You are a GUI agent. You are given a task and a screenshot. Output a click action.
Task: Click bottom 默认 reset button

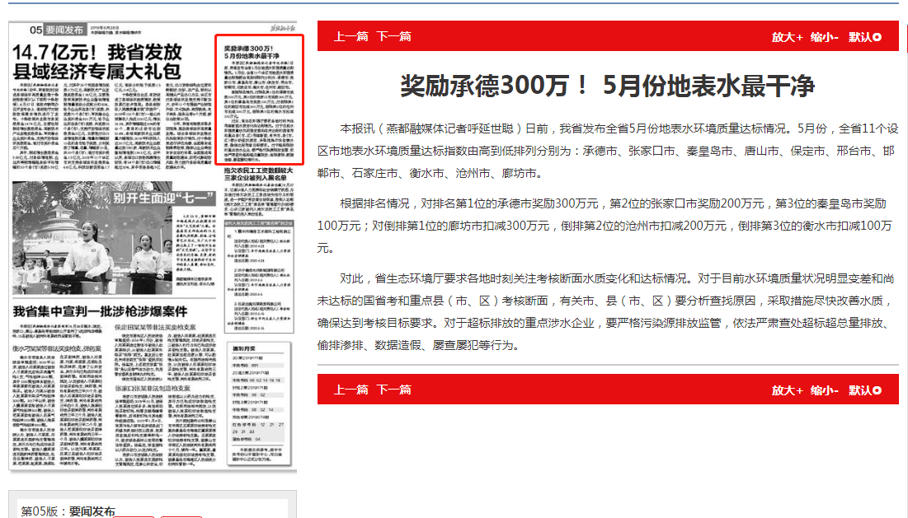pyautogui.click(x=864, y=390)
